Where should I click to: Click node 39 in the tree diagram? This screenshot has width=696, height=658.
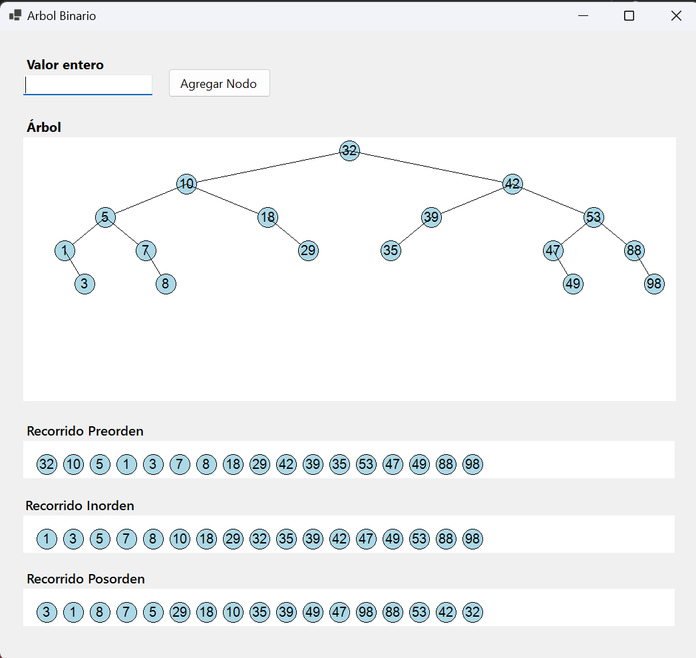tap(431, 217)
